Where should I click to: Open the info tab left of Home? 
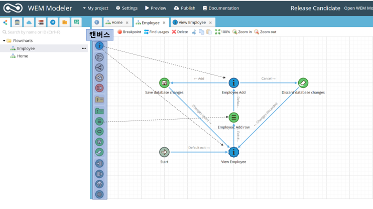point(97,22)
